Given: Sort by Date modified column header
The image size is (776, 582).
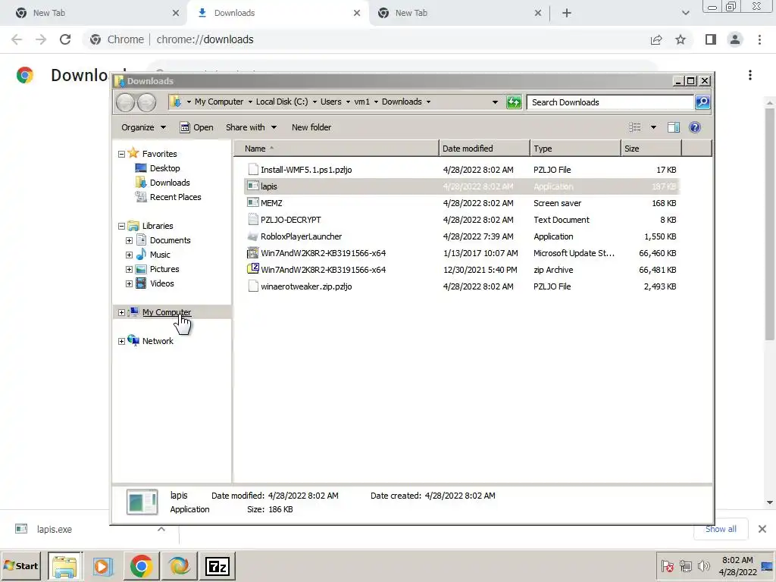Looking at the screenshot, I should coord(484,149).
